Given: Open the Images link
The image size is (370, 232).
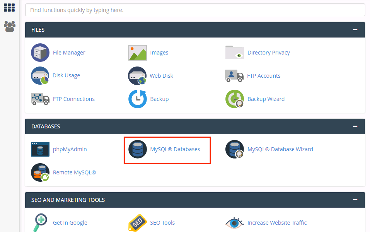Looking at the screenshot, I should click(159, 53).
